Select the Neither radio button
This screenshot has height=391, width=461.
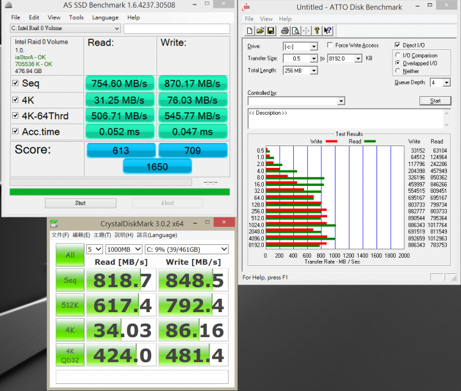[x=398, y=71]
